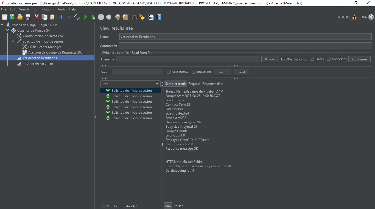Click the 'Response code:200' line
This screenshot has height=209, width=375.
179,144
